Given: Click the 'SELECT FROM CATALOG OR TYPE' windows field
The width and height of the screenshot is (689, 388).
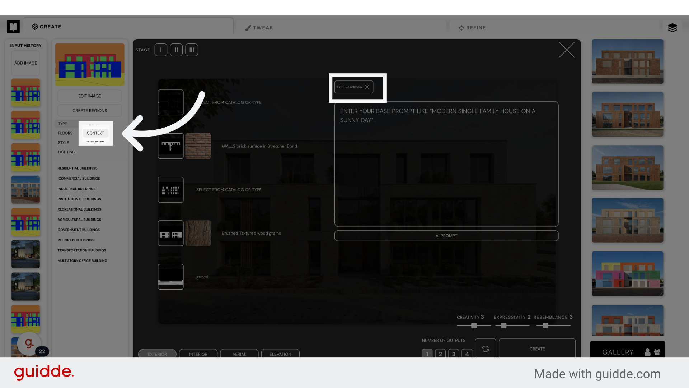Looking at the screenshot, I should (x=229, y=190).
